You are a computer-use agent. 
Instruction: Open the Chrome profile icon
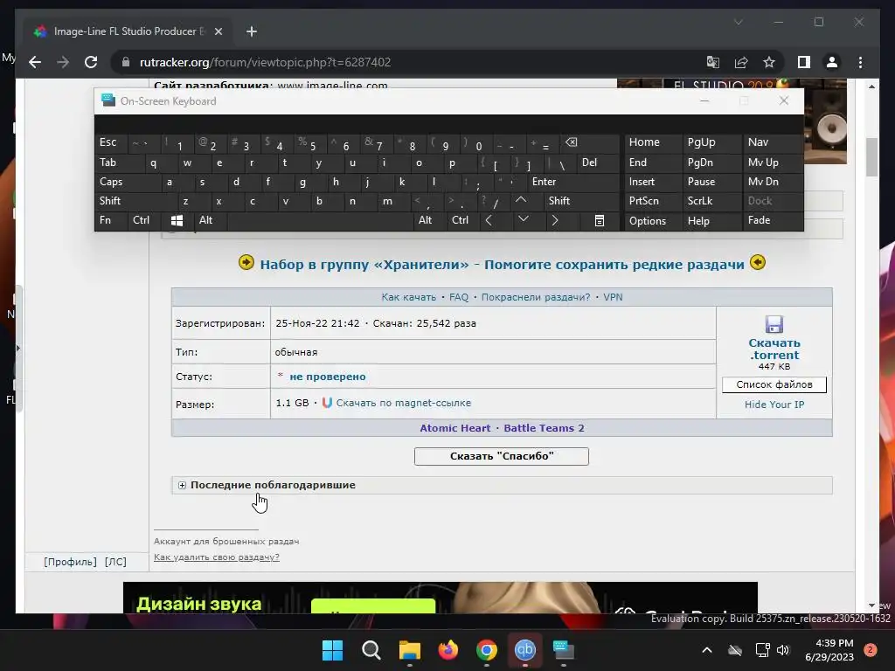tap(832, 62)
